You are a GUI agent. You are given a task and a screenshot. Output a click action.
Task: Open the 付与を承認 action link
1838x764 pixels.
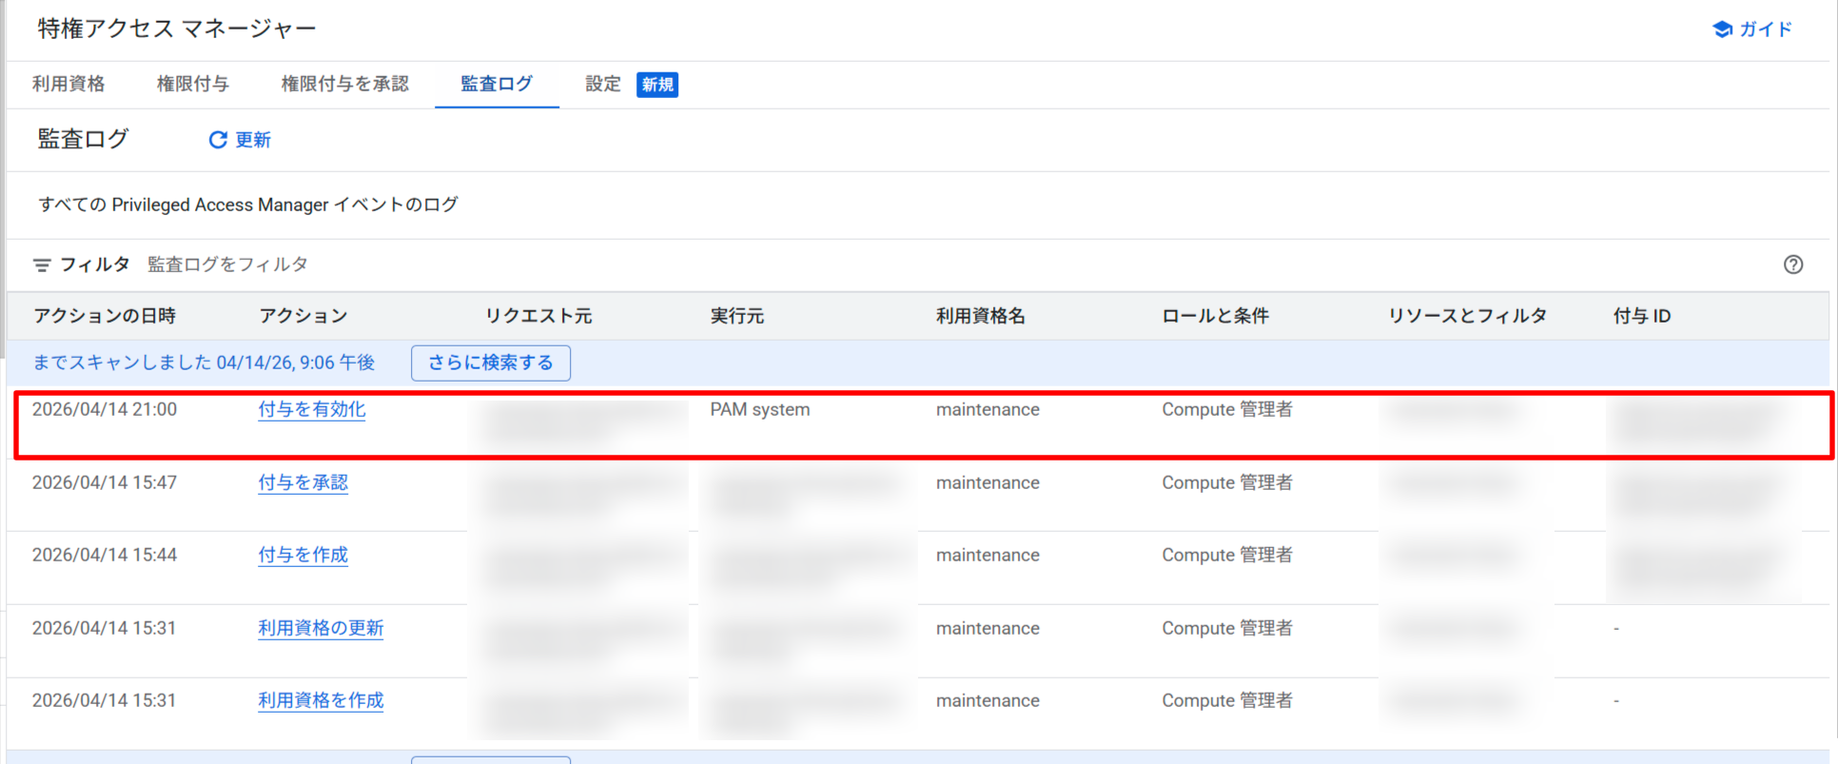303,482
